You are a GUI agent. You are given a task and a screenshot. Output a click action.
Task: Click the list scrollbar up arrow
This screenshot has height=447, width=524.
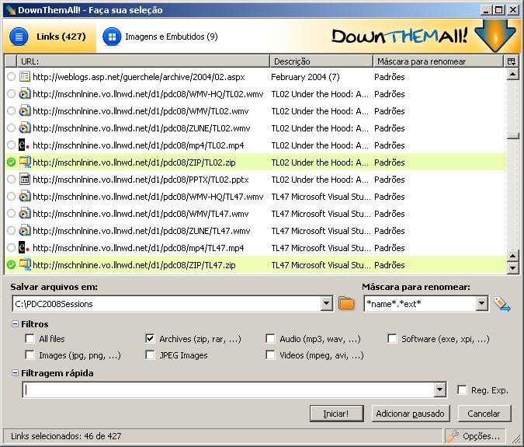point(512,74)
